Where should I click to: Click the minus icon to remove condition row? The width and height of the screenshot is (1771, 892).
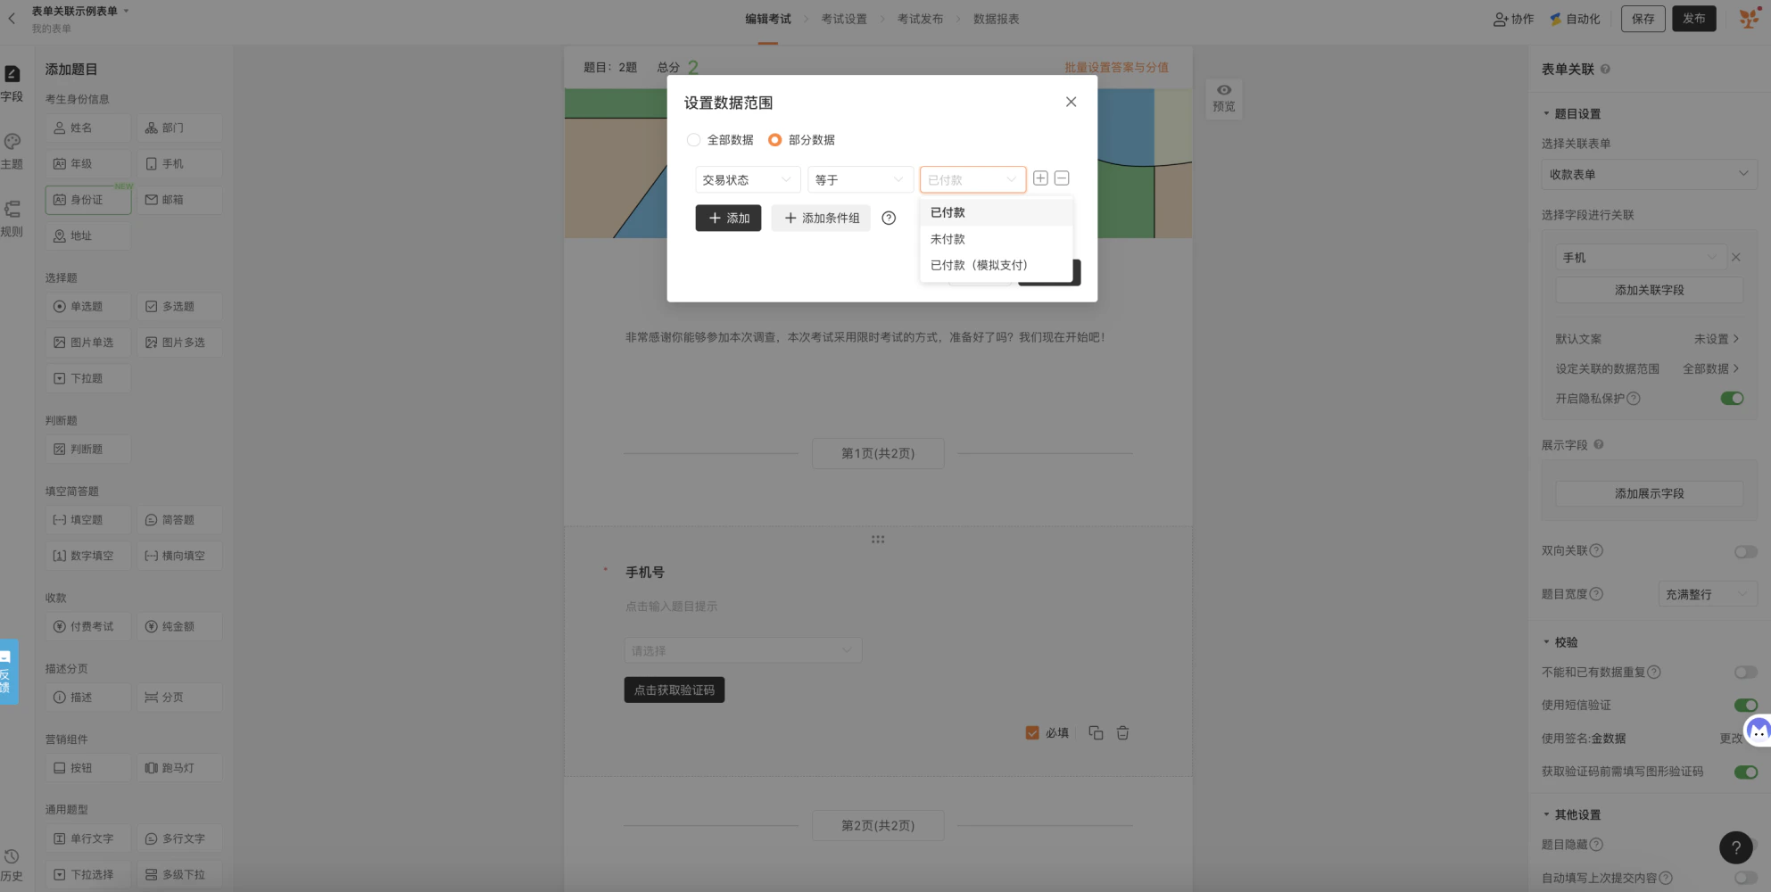1062,178
